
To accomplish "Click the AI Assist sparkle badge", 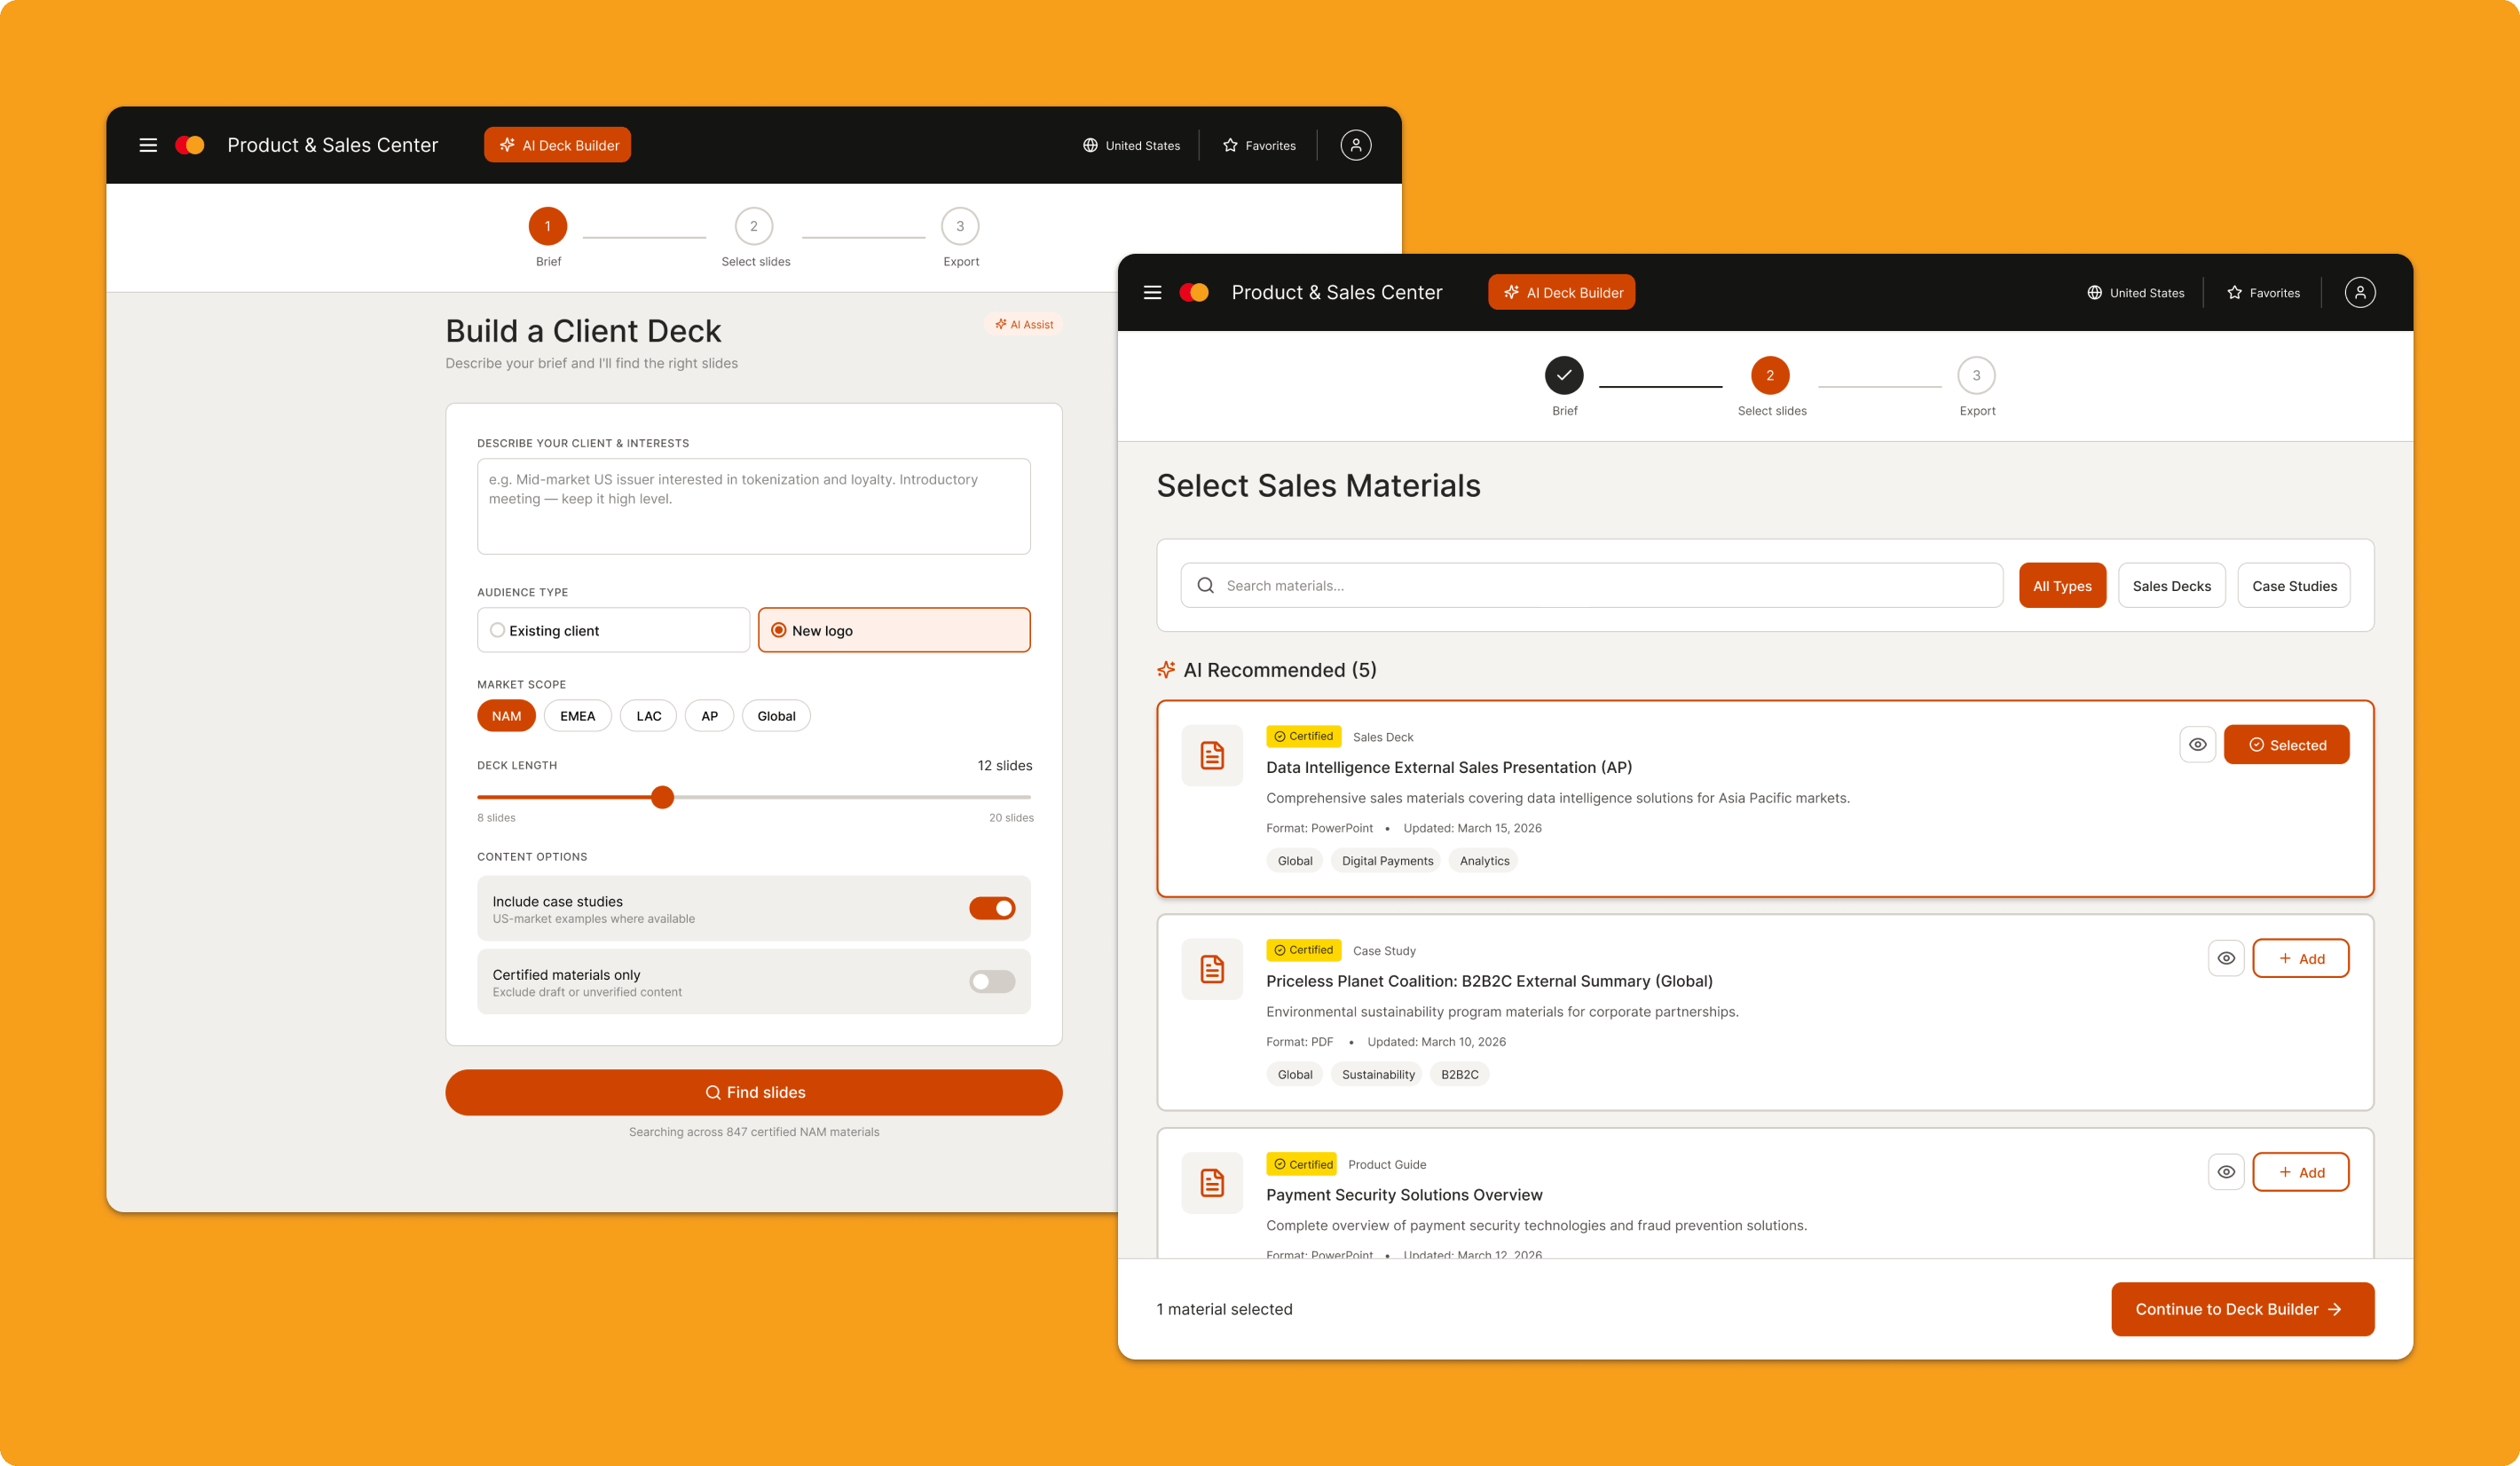I will tap(1023, 324).
